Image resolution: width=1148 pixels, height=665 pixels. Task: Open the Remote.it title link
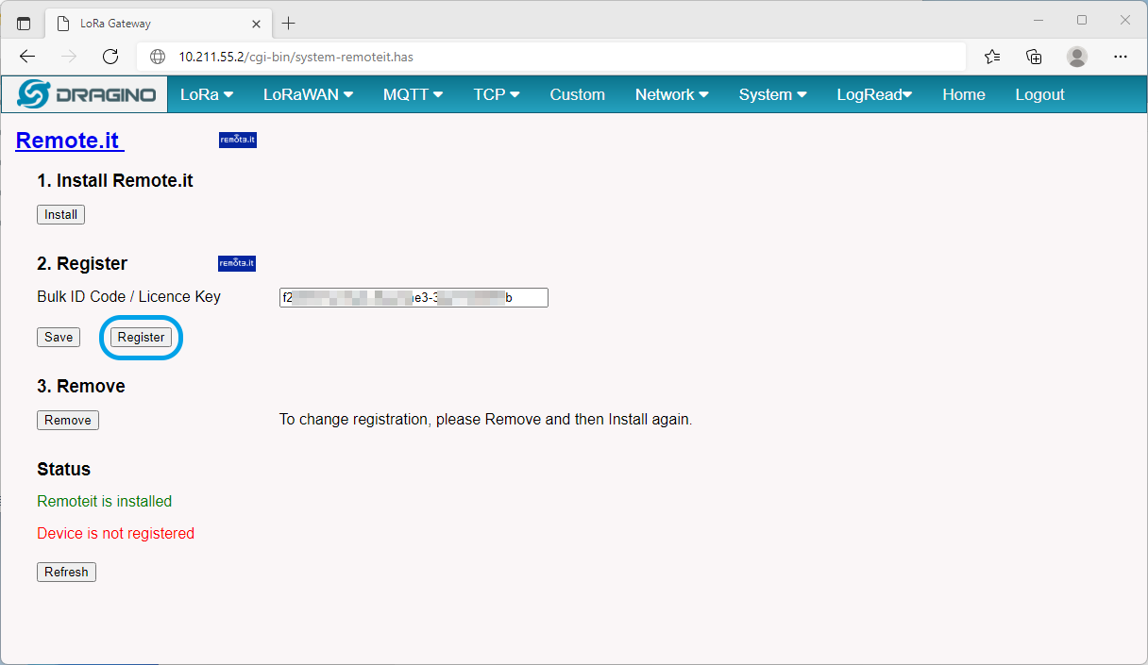point(70,141)
